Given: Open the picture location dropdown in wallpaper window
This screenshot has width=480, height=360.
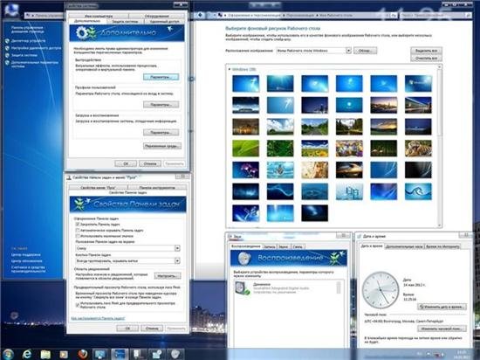Looking at the screenshot, I should tap(313, 51).
